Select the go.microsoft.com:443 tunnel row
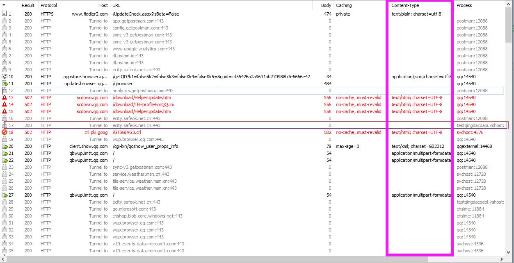The image size is (514, 263). point(253,209)
